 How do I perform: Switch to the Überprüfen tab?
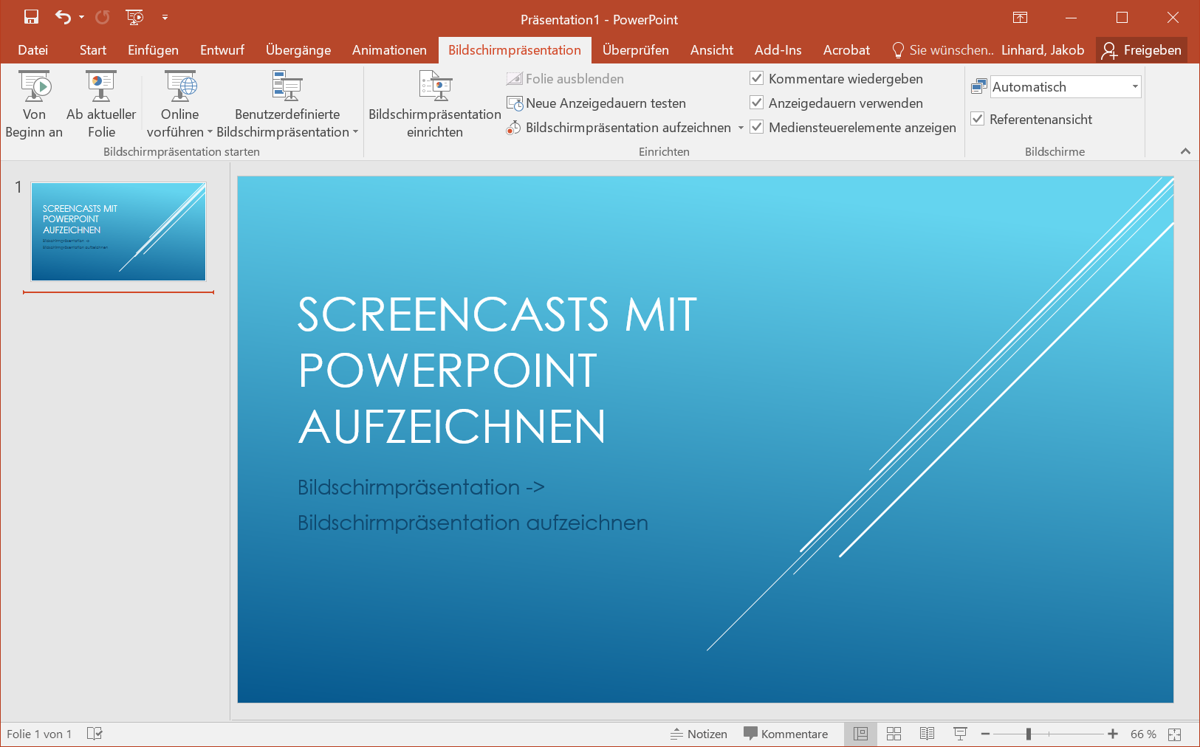click(x=636, y=50)
